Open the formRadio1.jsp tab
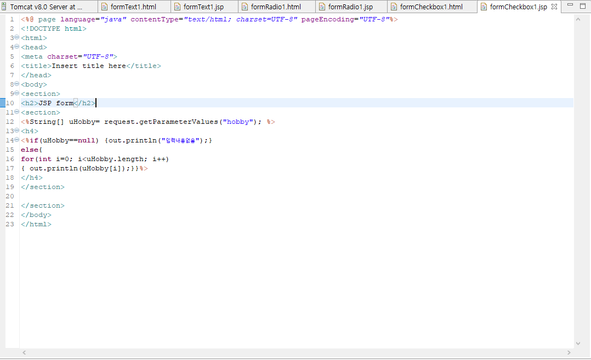The image size is (591, 360). 350,7
